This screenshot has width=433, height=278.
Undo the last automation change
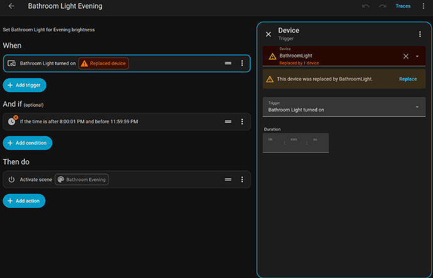click(366, 6)
